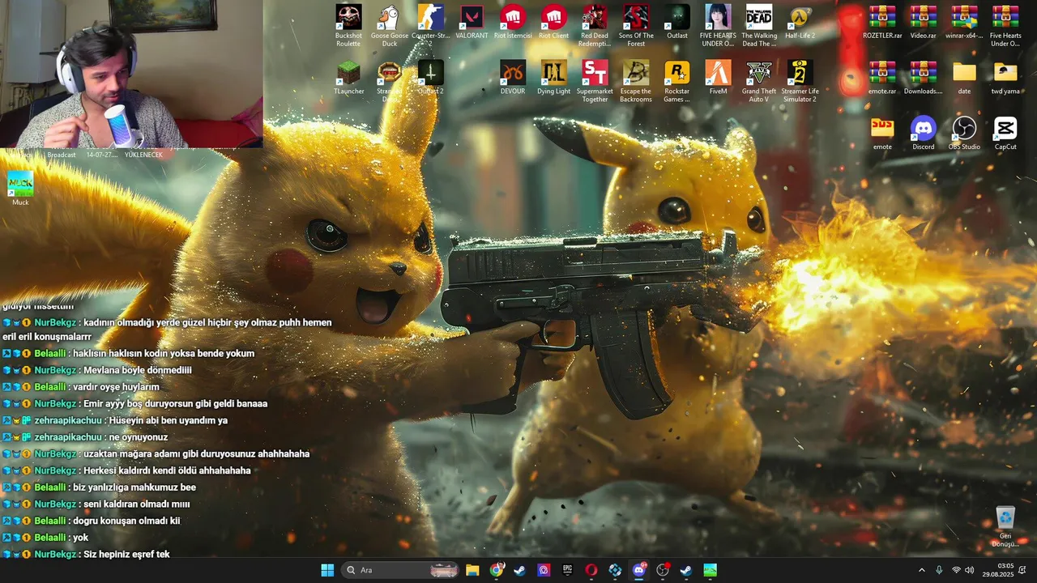Click chat message 'seni kaldıran olmadı mıııı'
This screenshot has width=1037, height=583.
136,504
